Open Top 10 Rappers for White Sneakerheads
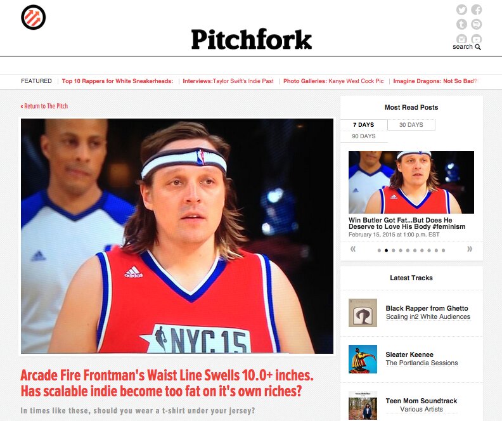 tap(117, 81)
